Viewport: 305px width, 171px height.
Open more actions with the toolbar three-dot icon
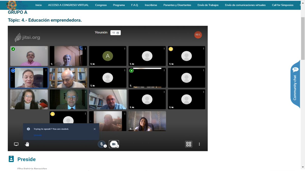(x=199, y=144)
